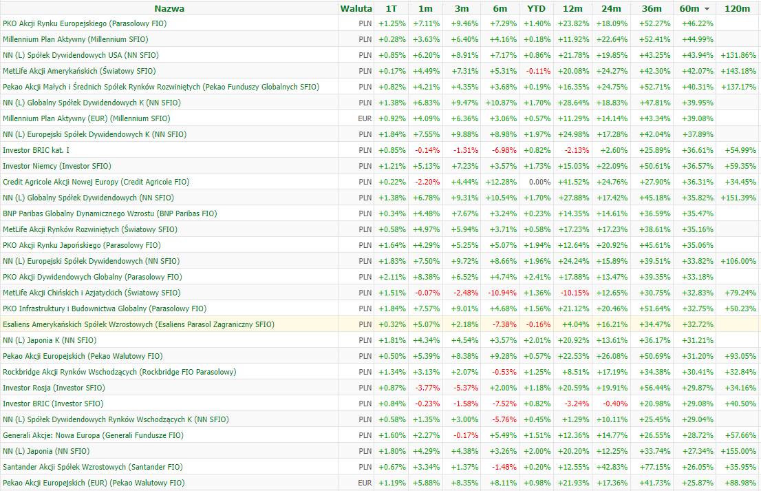Open MetLife Akcji Amerykańskich fund
The height and width of the screenshot is (491, 761).
point(79,71)
